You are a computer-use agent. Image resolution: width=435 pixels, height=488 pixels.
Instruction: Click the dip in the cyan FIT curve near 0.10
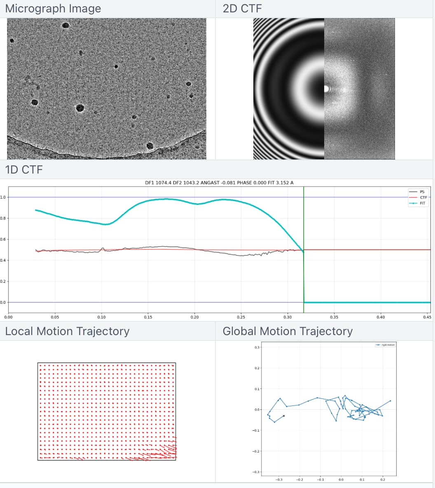106,224
